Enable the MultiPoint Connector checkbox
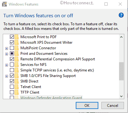Viewport: 128px width, 113px height. point(12,48)
